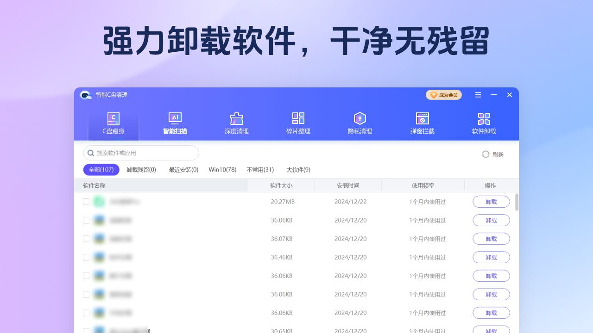Click the 智能C盘清理 app logo
The height and width of the screenshot is (333, 593).
click(85, 95)
